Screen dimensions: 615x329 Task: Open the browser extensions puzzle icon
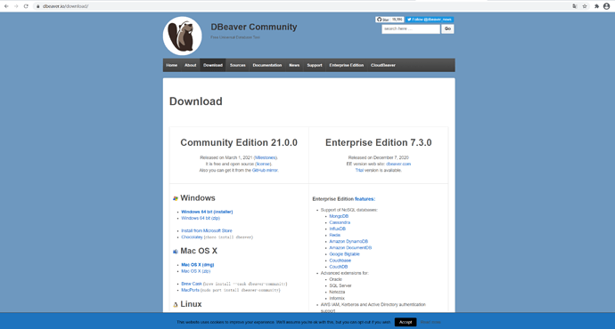coord(596,6)
